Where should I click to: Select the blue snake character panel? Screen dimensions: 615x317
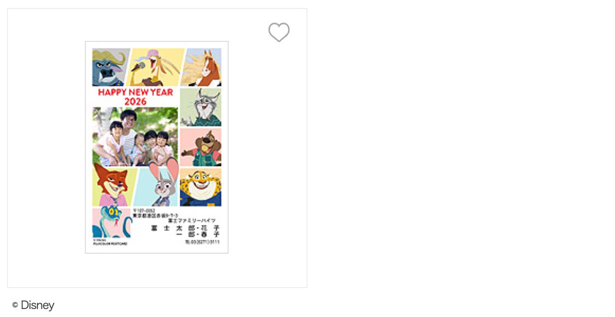(x=111, y=223)
